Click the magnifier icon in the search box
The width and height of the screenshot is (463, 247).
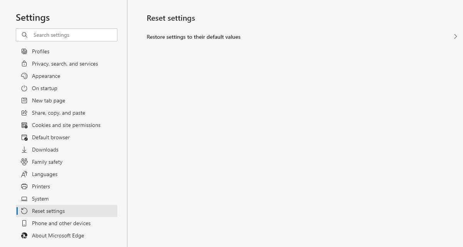click(x=25, y=35)
